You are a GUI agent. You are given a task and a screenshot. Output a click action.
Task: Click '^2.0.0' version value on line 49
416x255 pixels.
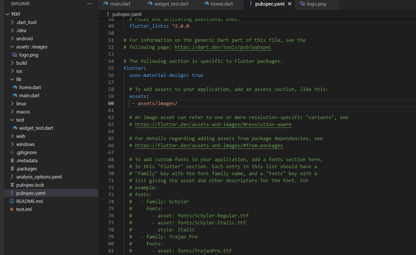(x=180, y=26)
